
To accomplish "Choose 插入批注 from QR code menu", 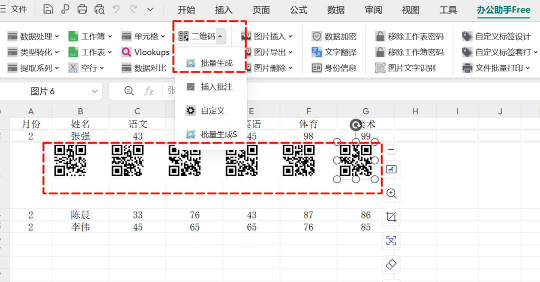I will click(209, 87).
